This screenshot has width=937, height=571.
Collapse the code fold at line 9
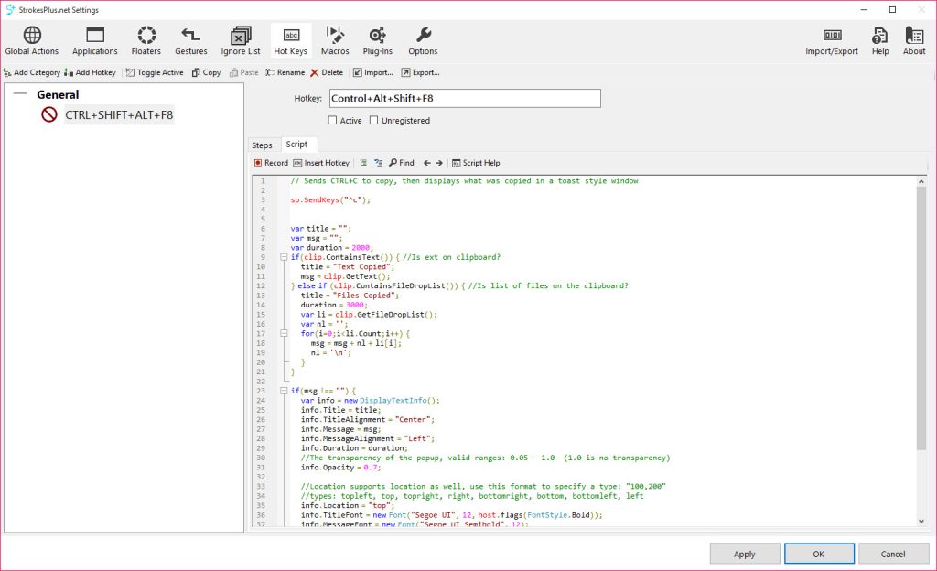click(x=284, y=257)
